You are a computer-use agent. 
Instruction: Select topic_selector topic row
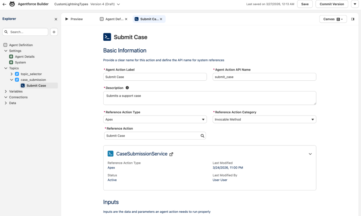pos(31,74)
